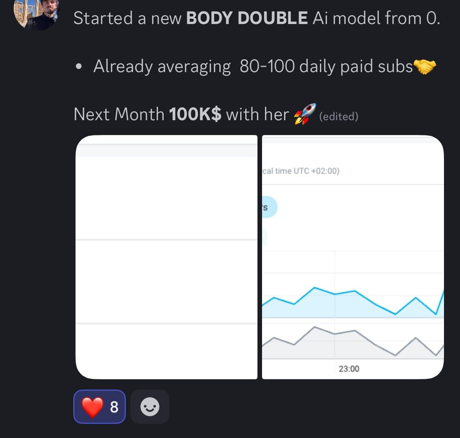Click the bold "BODY DOUBLE" text
The height and width of the screenshot is (438, 460).
click(247, 18)
